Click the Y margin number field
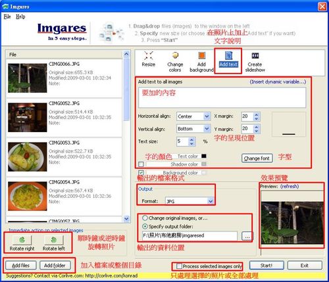Image resolution: width=329 pixels, height=282 pixels. pos(247,129)
